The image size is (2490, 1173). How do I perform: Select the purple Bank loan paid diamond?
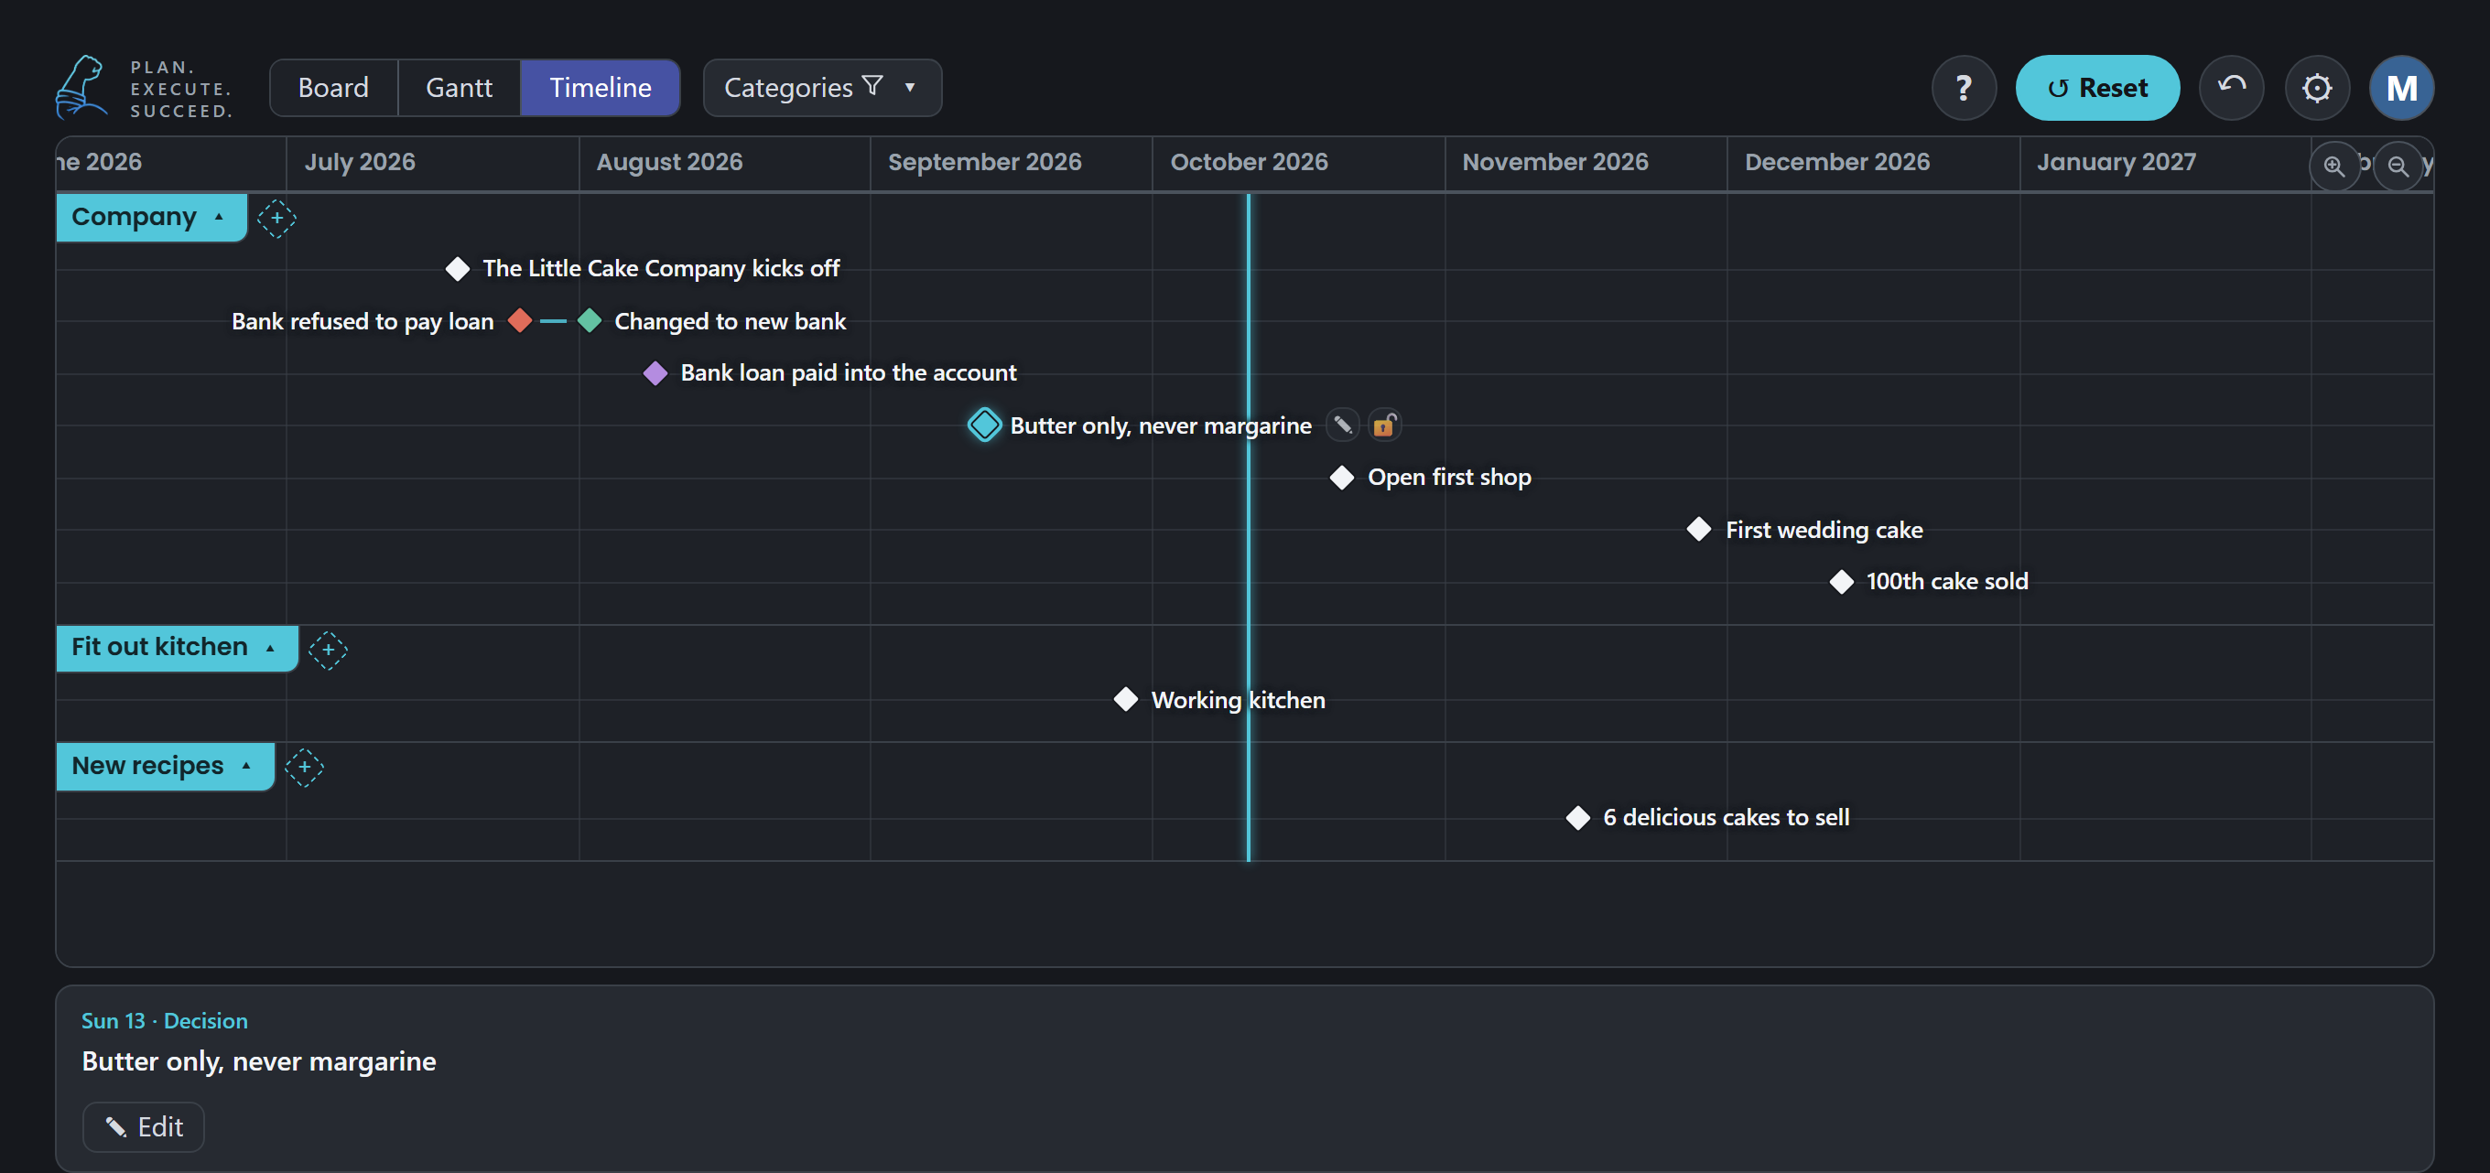[655, 373]
